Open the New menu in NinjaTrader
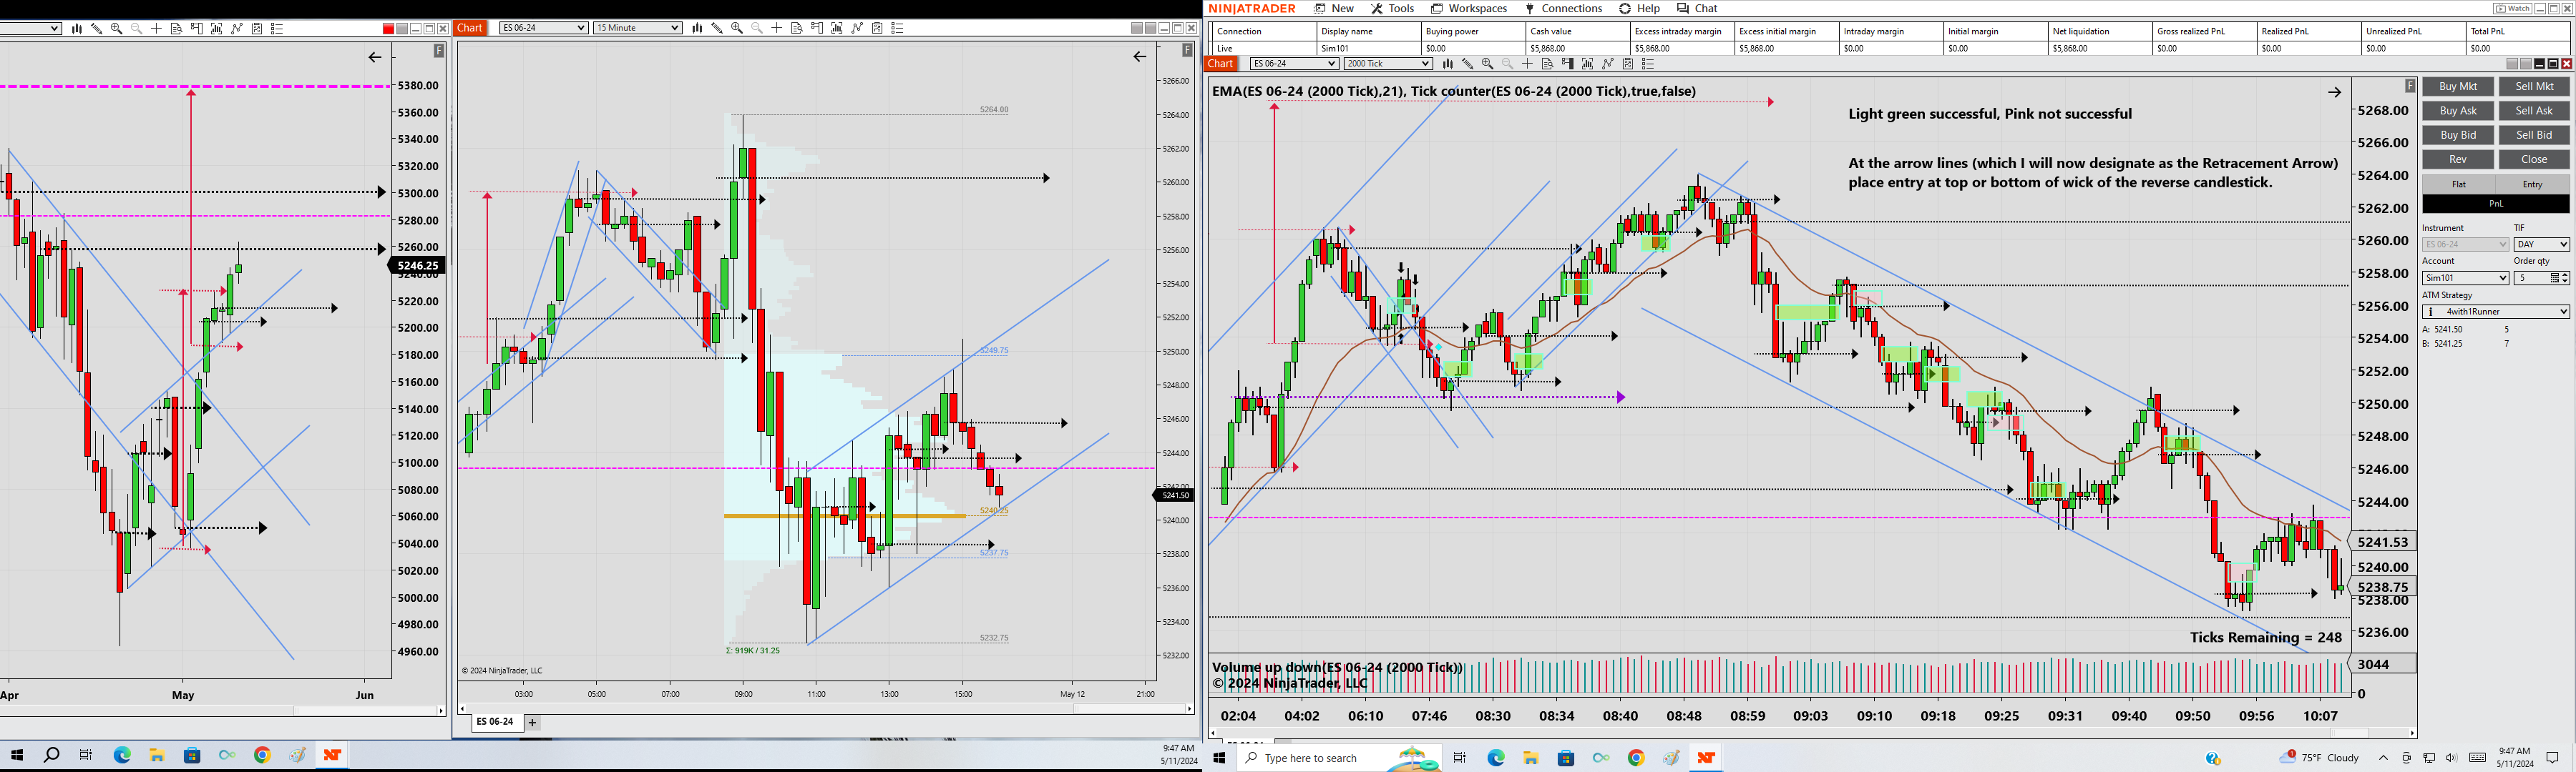2576x772 pixels. 1334,9
